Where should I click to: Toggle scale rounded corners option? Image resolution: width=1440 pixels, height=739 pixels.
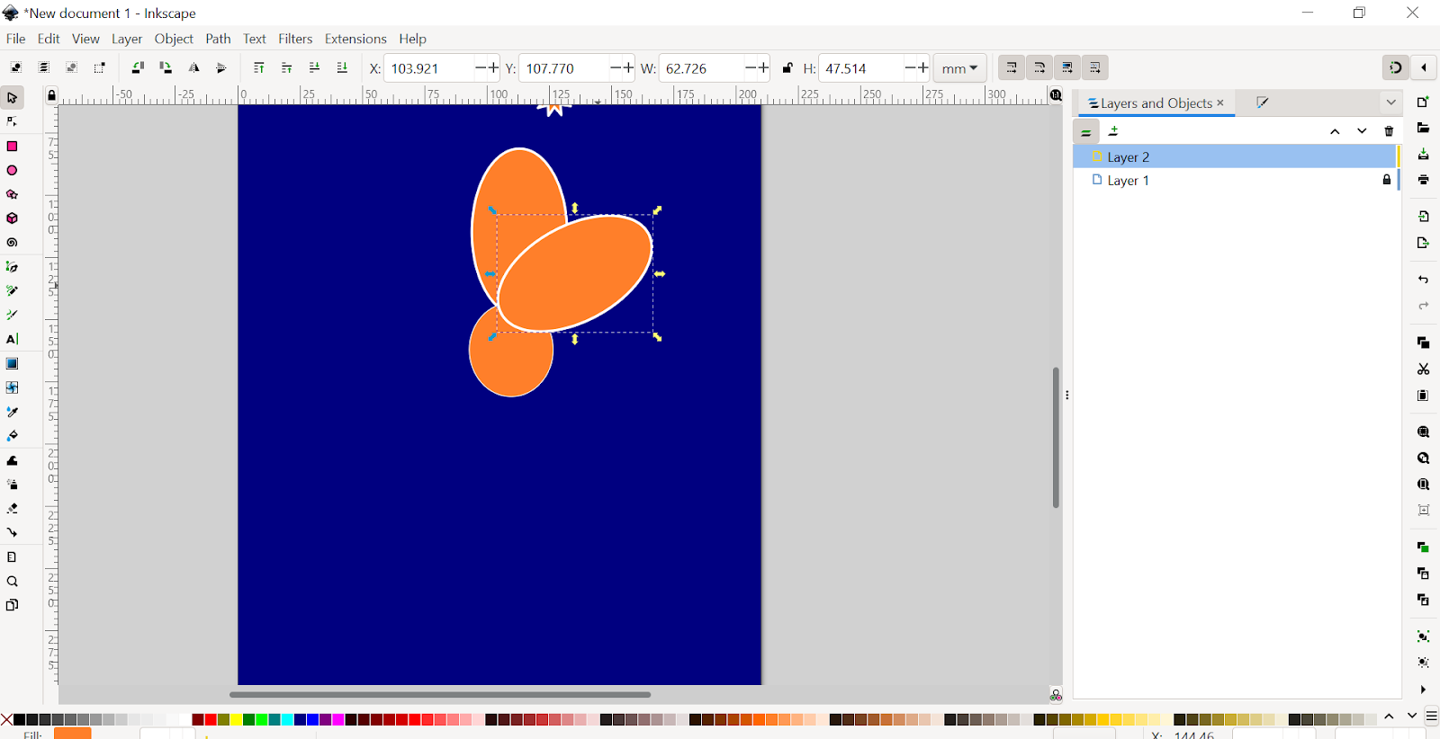[x=1039, y=68]
